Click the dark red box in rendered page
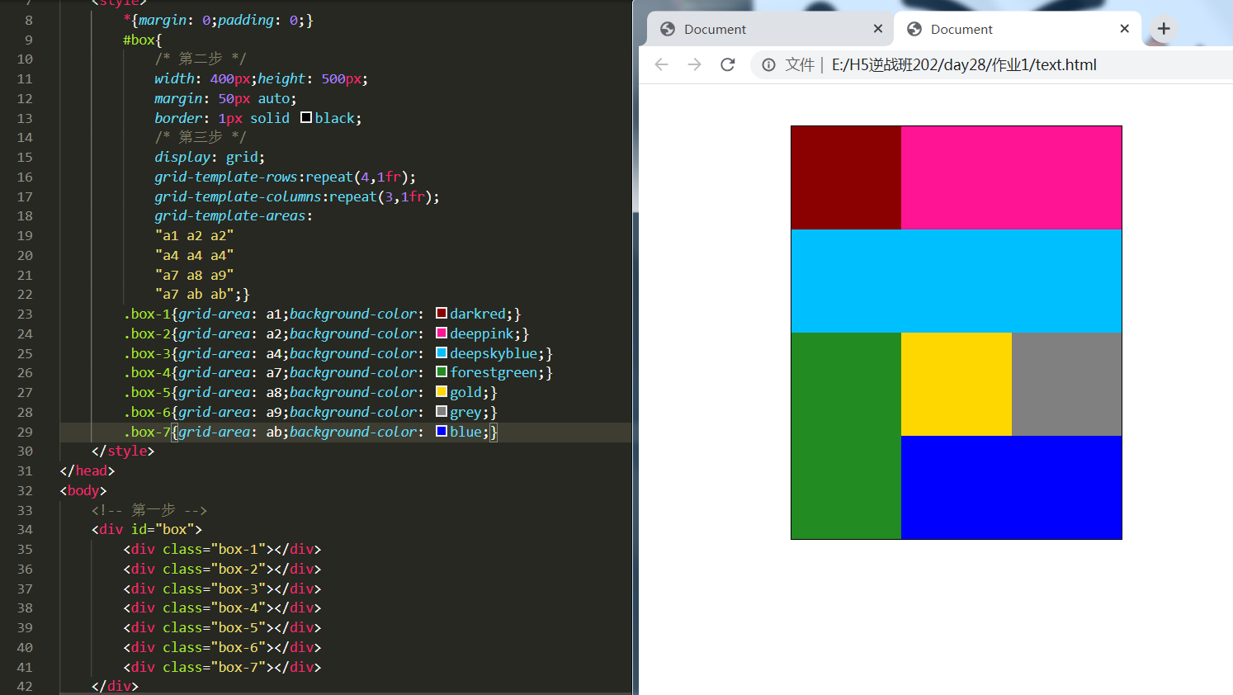This screenshot has width=1233, height=695. click(846, 177)
